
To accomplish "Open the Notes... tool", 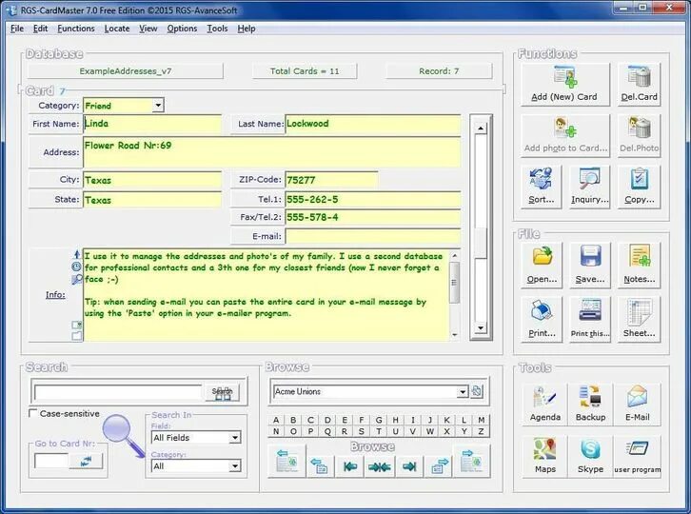I will pyautogui.click(x=639, y=266).
